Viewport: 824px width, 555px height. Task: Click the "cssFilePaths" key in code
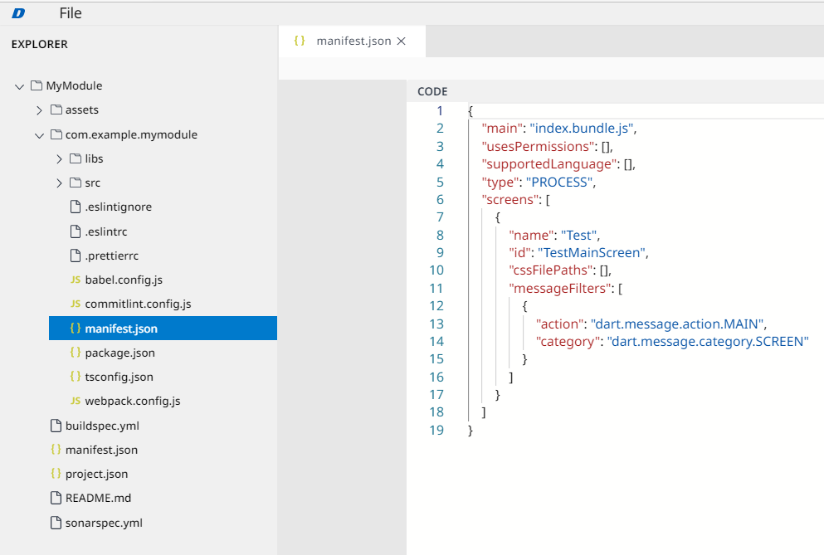(x=551, y=270)
